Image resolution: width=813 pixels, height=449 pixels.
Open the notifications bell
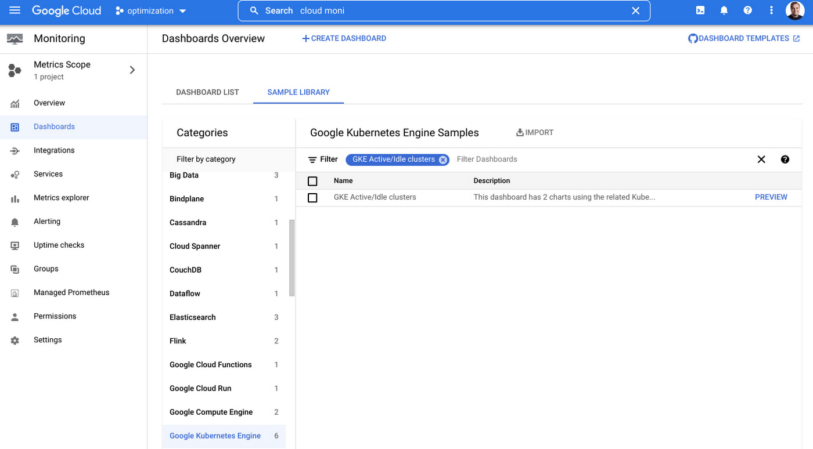point(724,10)
